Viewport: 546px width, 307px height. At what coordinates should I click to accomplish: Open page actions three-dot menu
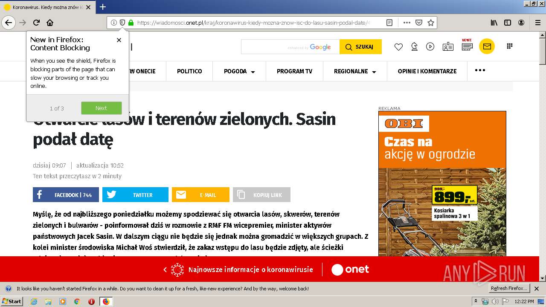pos(407,23)
